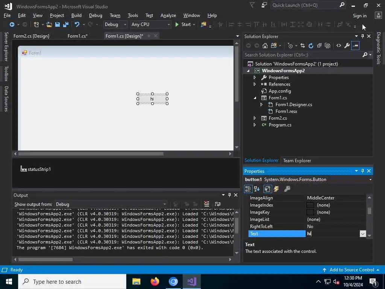Open the Server Explorer side tab
The width and height of the screenshot is (385, 289).
click(6, 46)
